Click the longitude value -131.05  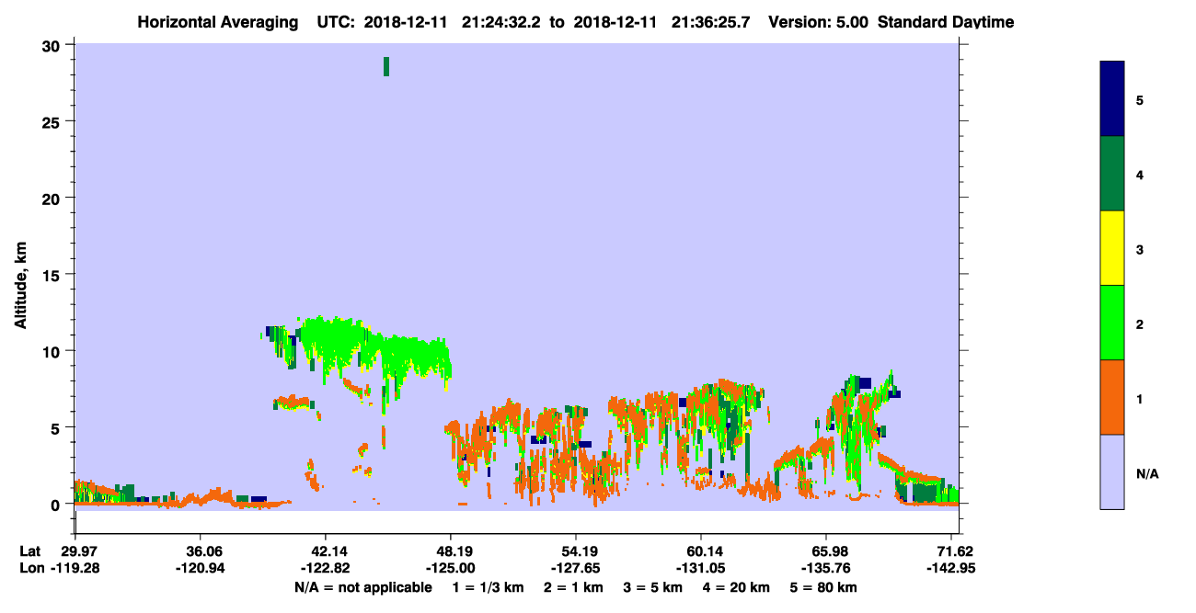click(x=701, y=568)
